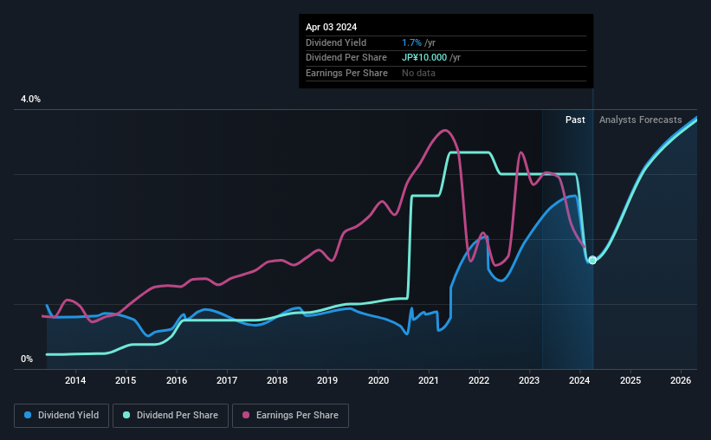
Task: Click the 2022 x-axis label
Action: (x=479, y=380)
